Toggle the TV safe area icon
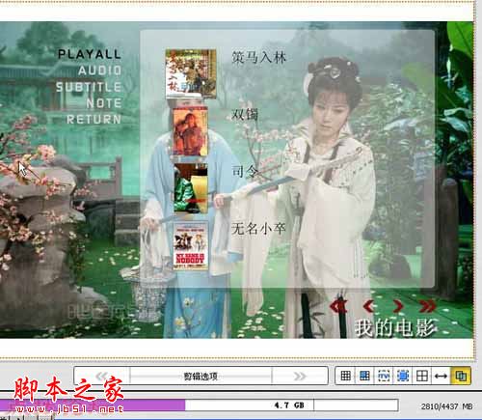Image resolution: width=482 pixels, height=420 pixels. (384, 376)
